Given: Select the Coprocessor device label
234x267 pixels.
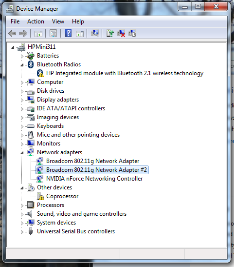Looking at the screenshot, I should point(62,196).
